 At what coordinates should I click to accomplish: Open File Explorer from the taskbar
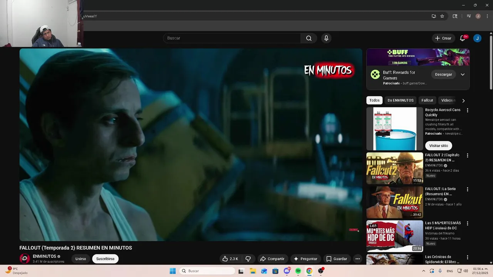[253, 271]
